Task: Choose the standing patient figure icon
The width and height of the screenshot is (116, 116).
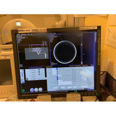Action: click(x=22, y=74)
